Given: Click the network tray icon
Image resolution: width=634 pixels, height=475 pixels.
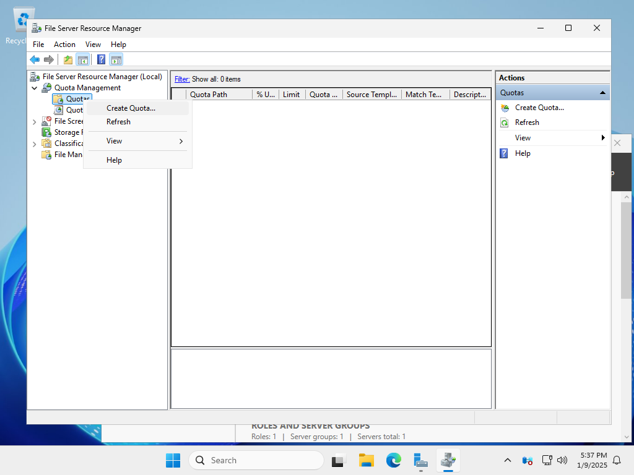Looking at the screenshot, I should (547, 460).
